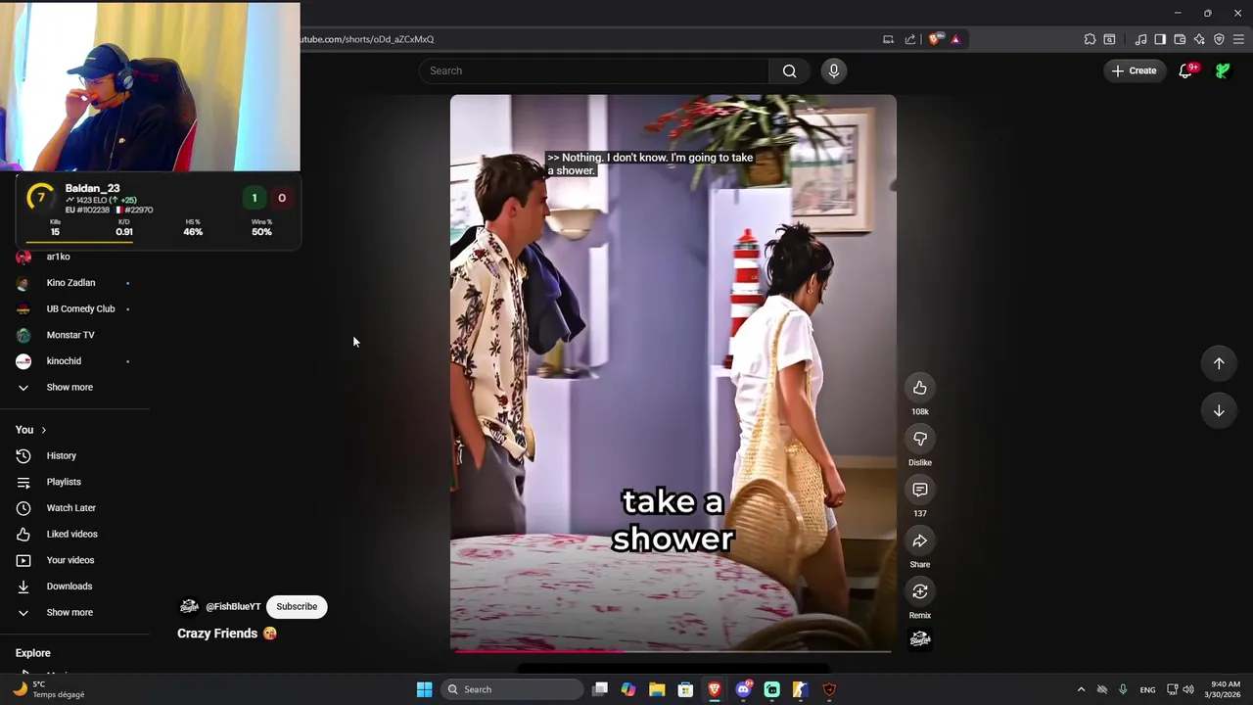Click the Baldan_23 stats overlay name

(x=92, y=188)
